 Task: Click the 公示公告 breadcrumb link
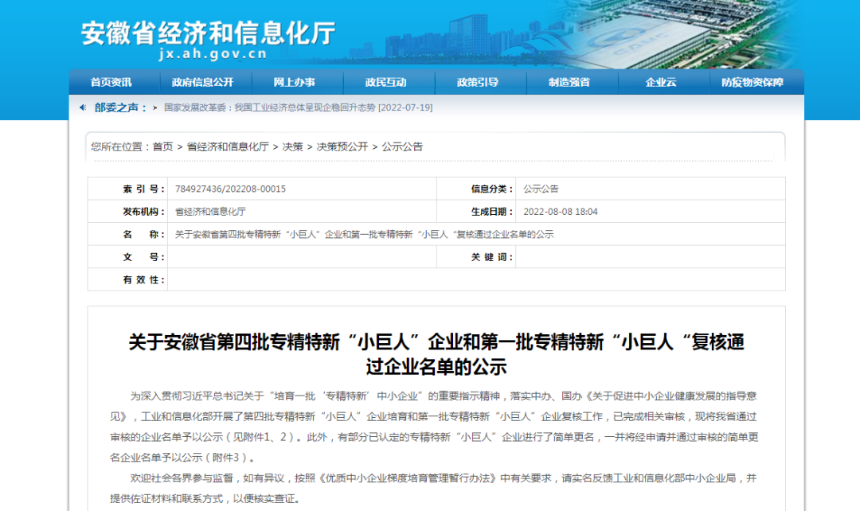pyautogui.click(x=402, y=146)
